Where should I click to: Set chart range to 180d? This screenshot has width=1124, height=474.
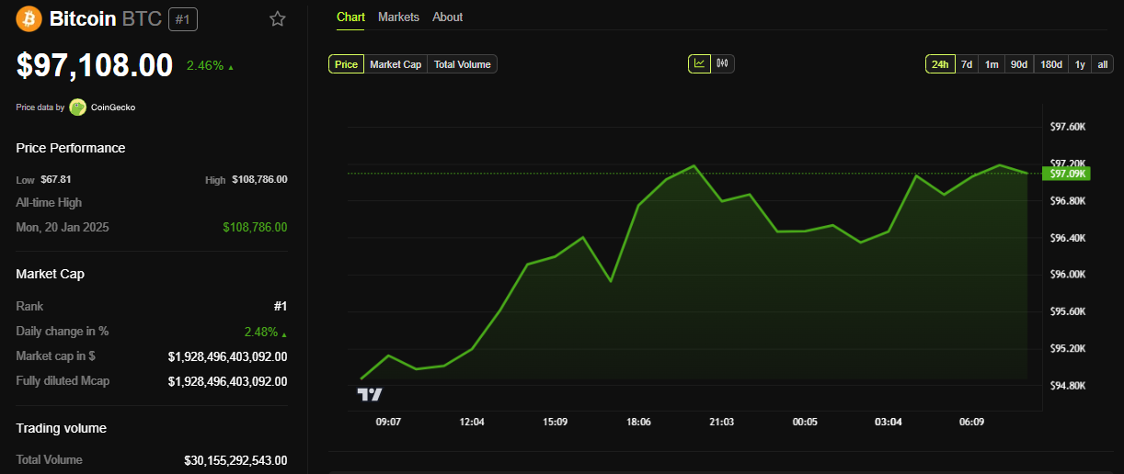click(1050, 64)
